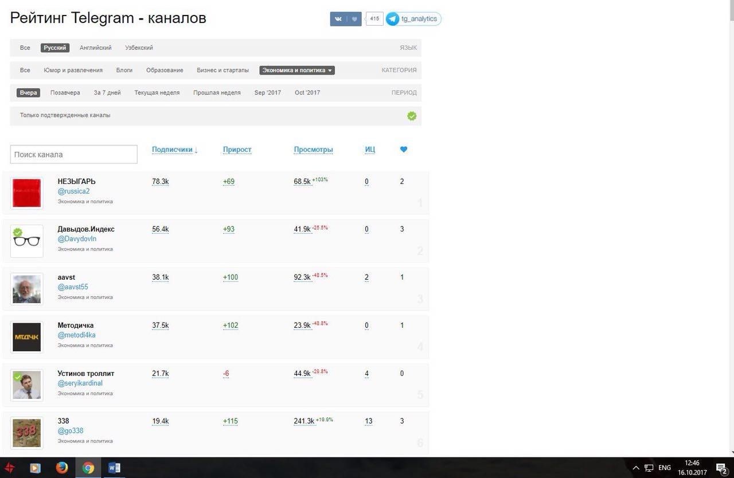Open the notification center icon
Viewport: 734px width, 478px height.
722,468
